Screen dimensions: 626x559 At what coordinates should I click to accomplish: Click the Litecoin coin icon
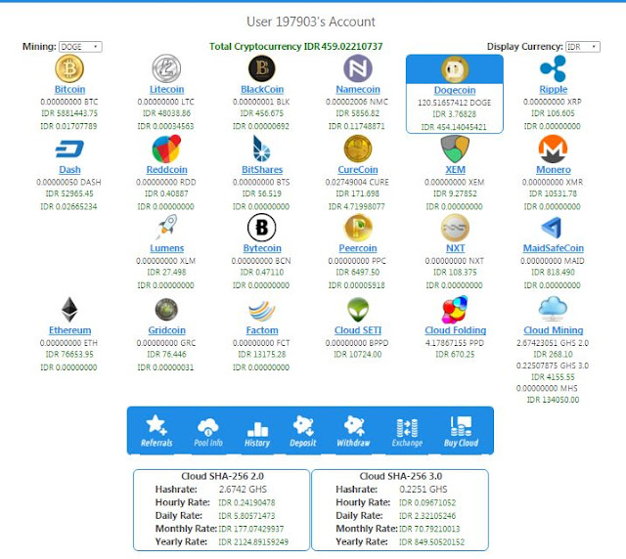click(x=166, y=68)
